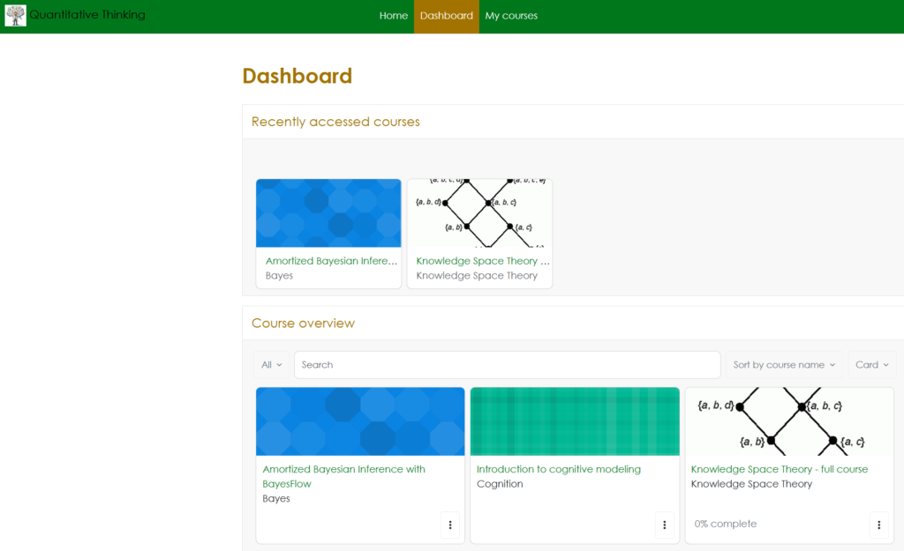Image resolution: width=904 pixels, height=551 pixels.
Task: Open three-dot menu on Knowledge Space Theory card
Action: [878, 525]
